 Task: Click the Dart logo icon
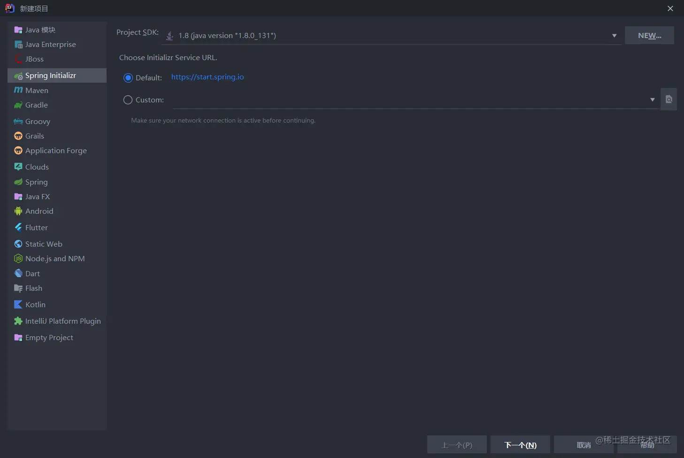18,273
